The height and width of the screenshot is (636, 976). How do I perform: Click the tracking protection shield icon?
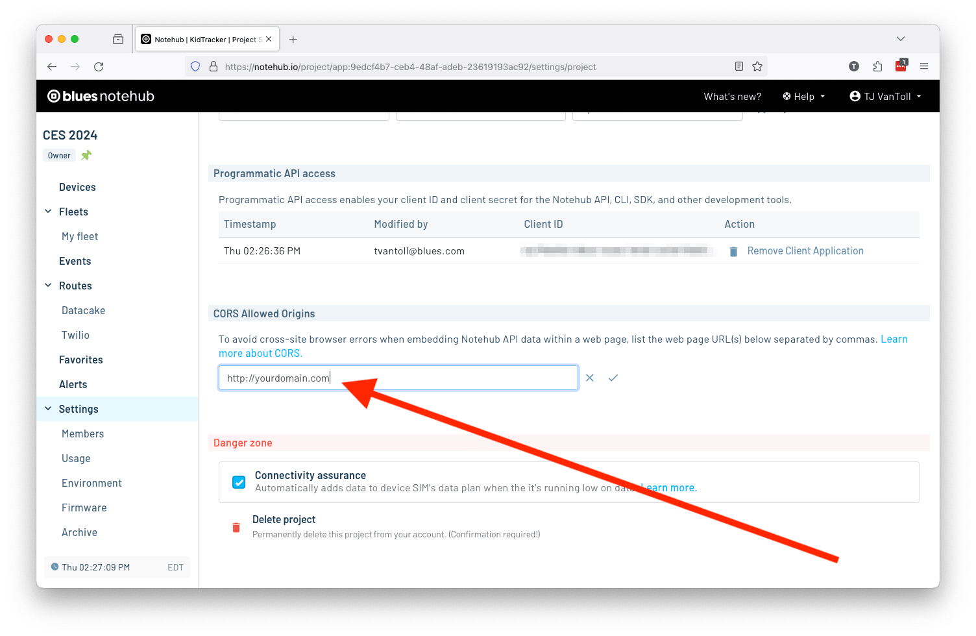click(x=195, y=66)
